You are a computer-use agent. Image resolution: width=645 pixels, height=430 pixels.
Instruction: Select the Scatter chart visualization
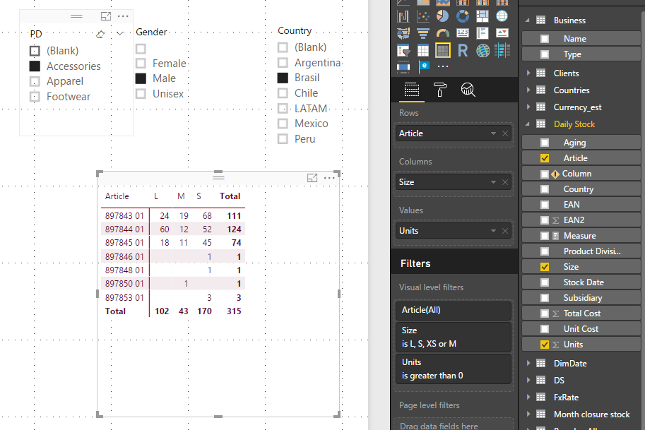423,16
